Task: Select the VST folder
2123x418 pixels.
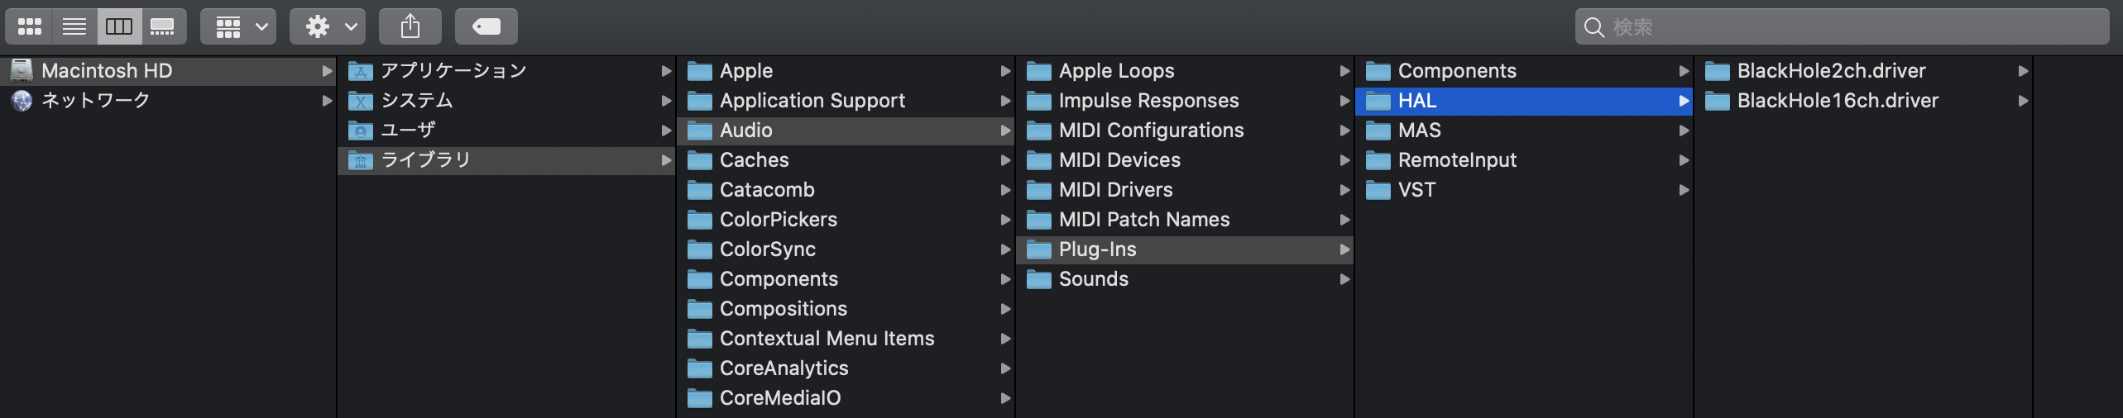Action: tap(1524, 190)
